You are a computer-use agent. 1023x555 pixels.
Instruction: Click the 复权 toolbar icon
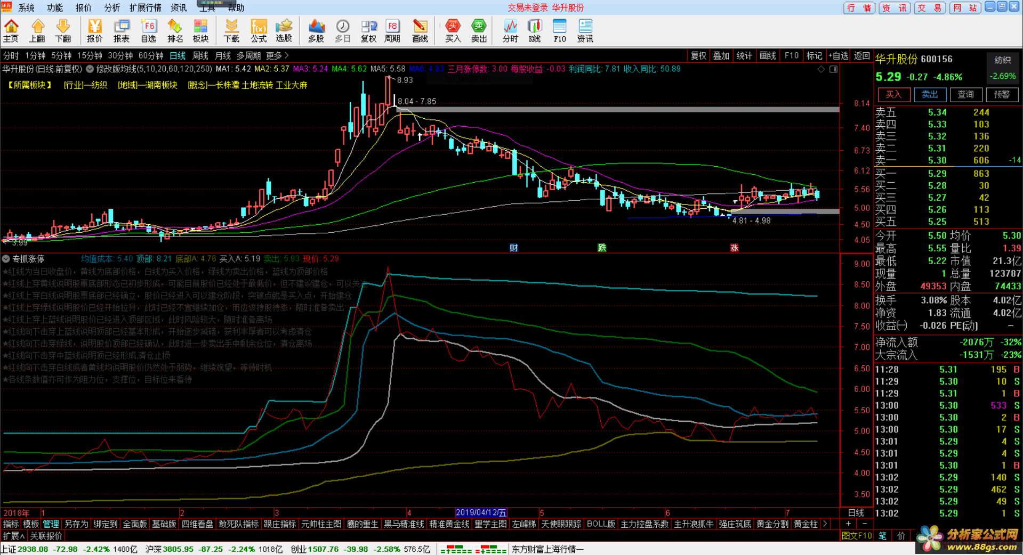[368, 31]
